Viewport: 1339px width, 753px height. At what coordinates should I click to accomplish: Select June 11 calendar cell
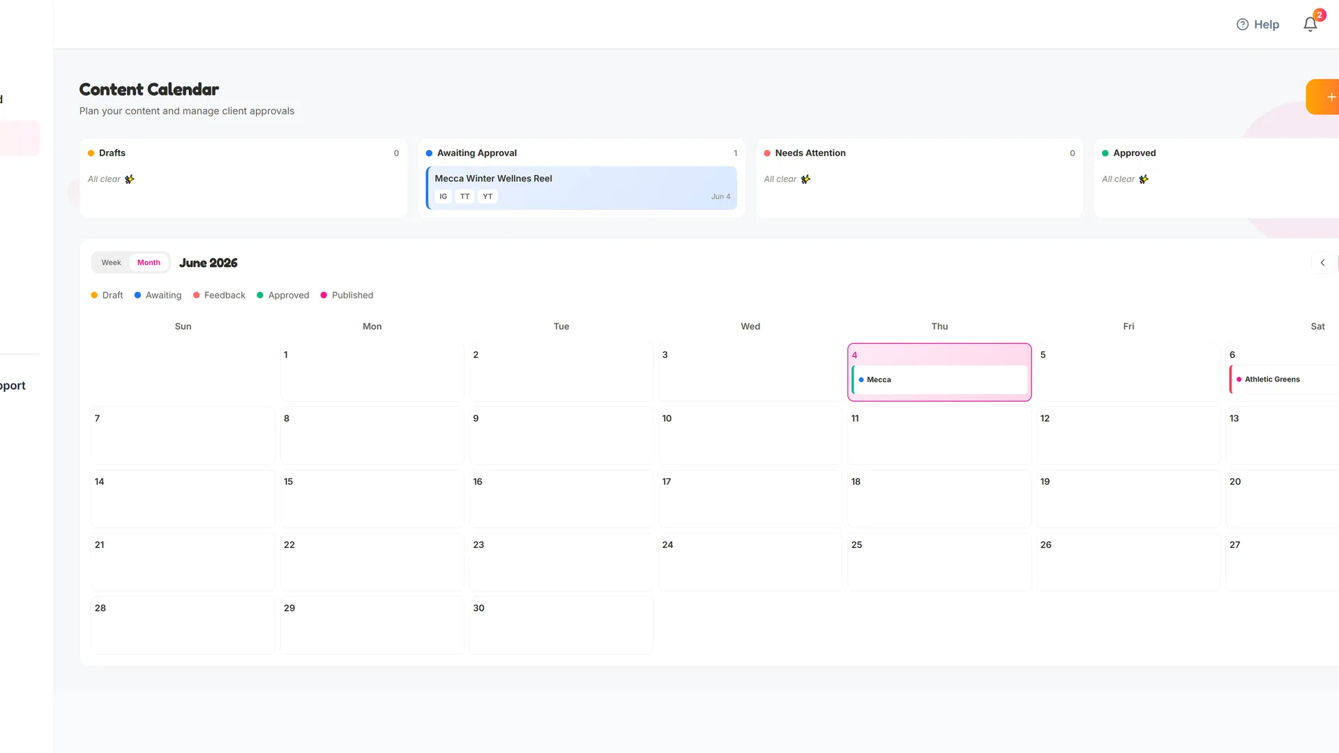click(x=939, y=436)
